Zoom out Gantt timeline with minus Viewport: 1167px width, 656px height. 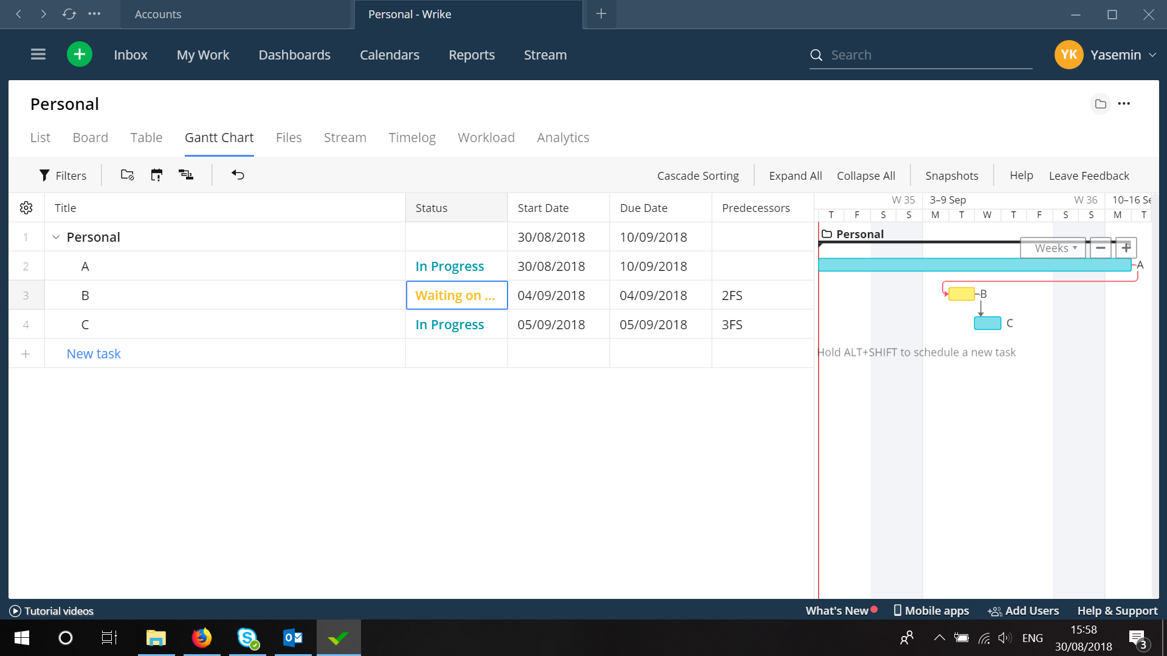point(1101,248)
